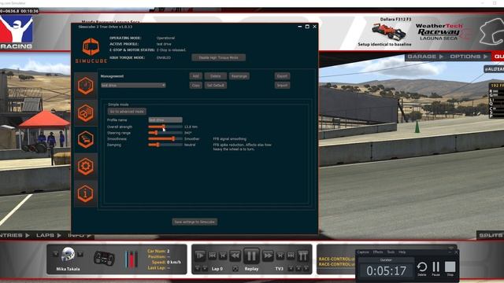504x283 pixels.
Task: Open the profile selection dropdown
Action: (x=133, y=86)
